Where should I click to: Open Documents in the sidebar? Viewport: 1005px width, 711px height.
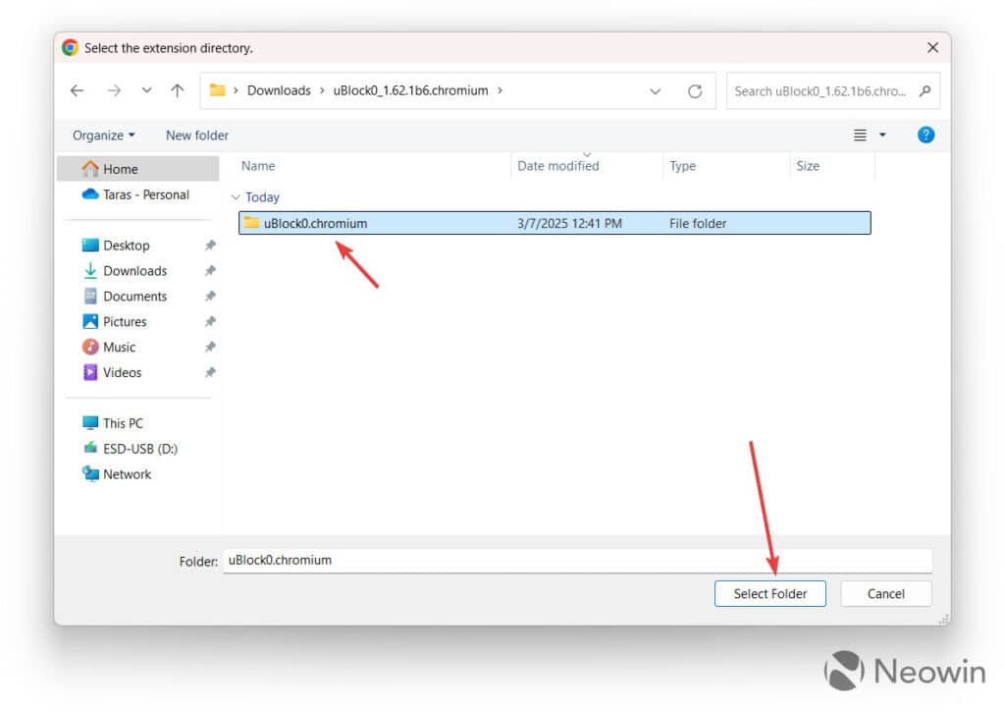pos(134,297)
